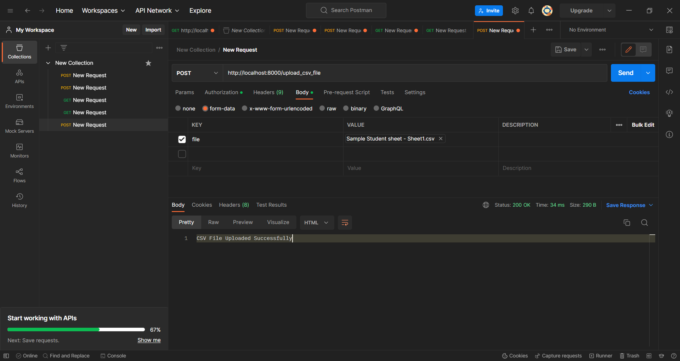Enable the binary body option
The height and width of the screenshot is (361, 680).
tap(346, 108)
